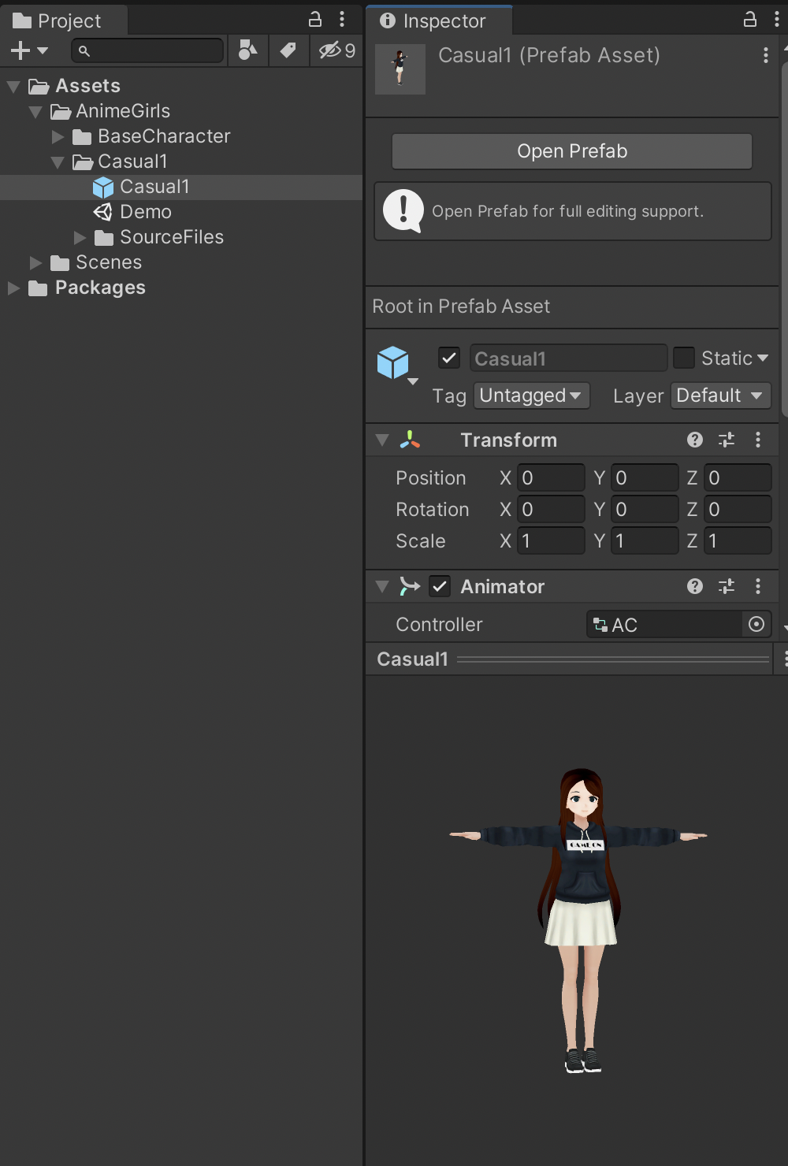Open Animator component context menu
The height and width of the screenshot is (1166, 788).
click(x=758, y=586)
